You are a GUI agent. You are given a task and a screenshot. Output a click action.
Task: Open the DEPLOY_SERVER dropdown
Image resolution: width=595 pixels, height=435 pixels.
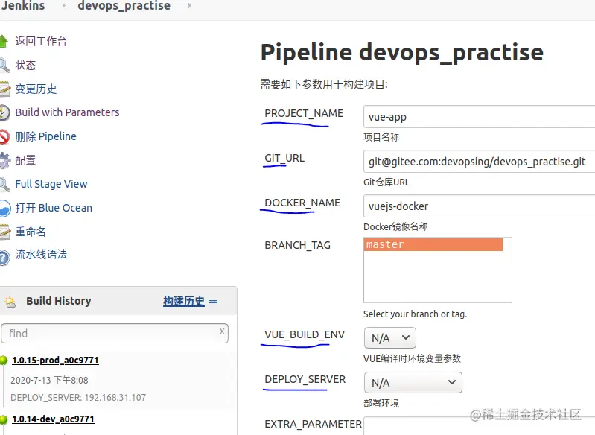pyautogui.click(x=413, y=382)
